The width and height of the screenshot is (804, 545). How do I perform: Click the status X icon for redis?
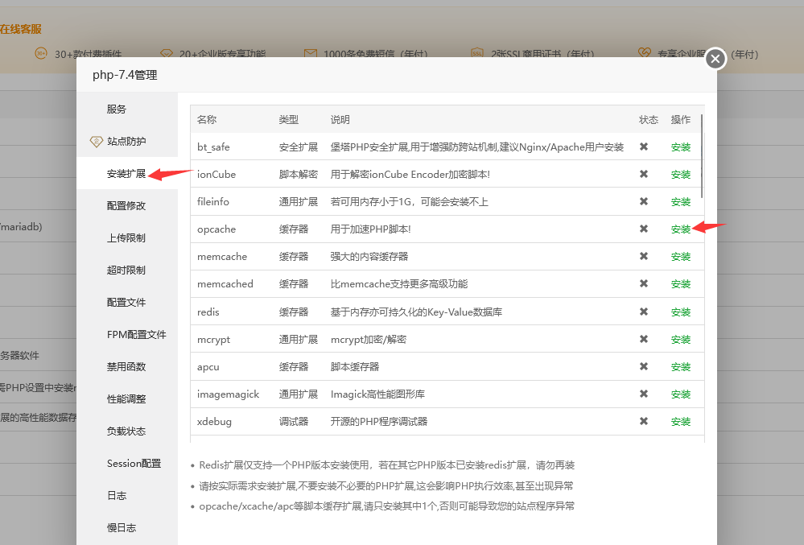tap(644, 312)
